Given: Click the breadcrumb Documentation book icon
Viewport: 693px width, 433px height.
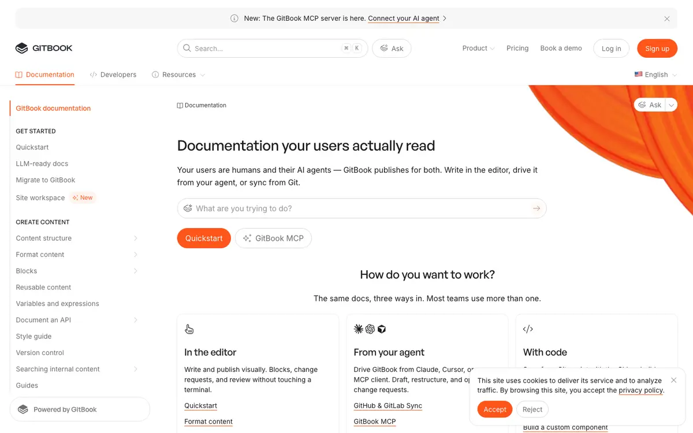Looking at the screenshot, I should tap(180, 106).
